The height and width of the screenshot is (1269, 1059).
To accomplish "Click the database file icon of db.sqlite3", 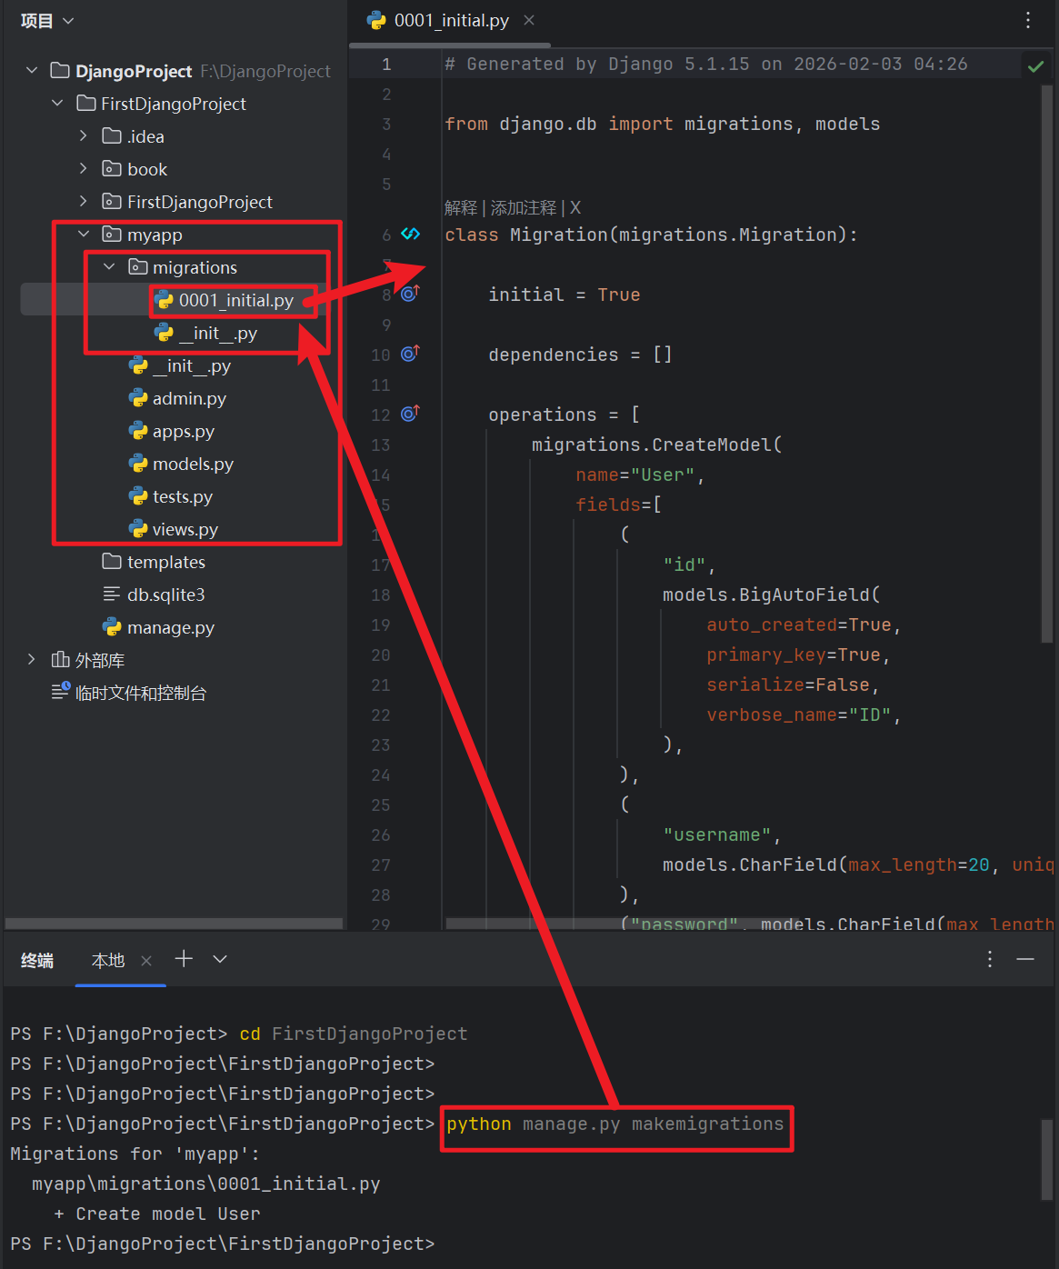I will [112, 594].
